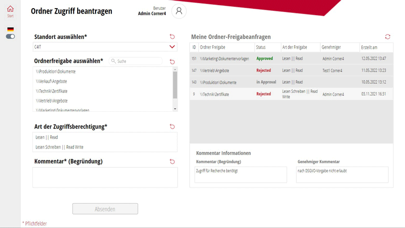
Task: Expand the Standort dropdown chevron
Action: tap(172, 47)
